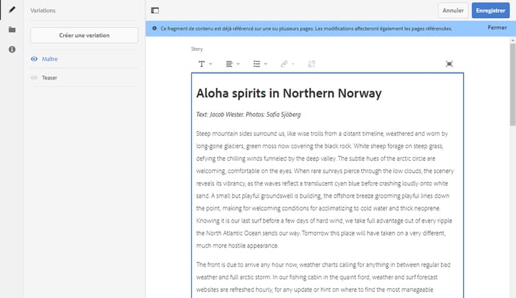The height and width of the screenshot is (298, 516).
Task: Click inside the Steep mountain sides paragraph
Action: tap(325, 190)
